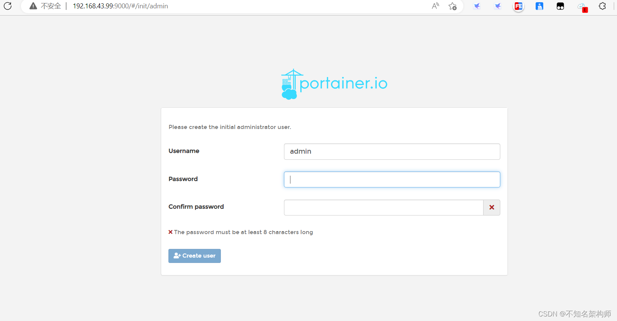Click into the Password input field
The height and width of the screenshot is (321, 617).
(x=392, y=179)
